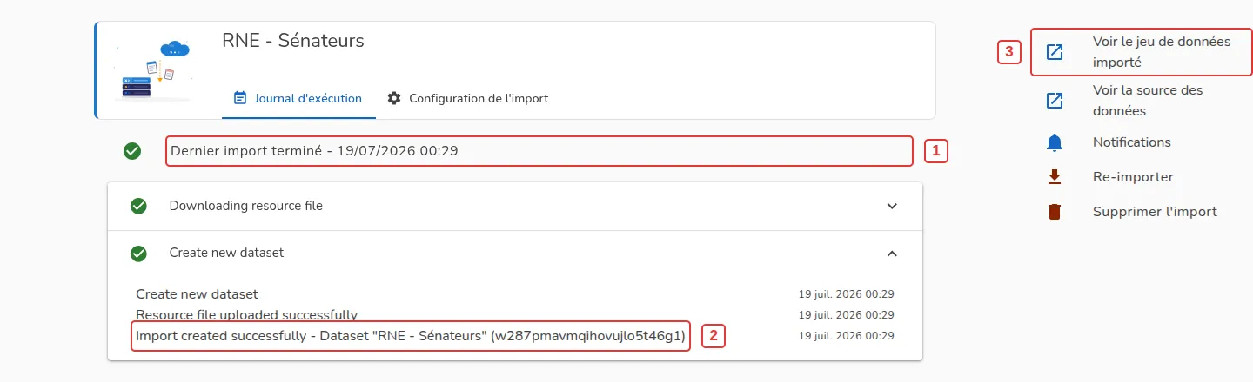
Task: Click the gear icon beside Configuration de l'import
Action: click(394, 98)
